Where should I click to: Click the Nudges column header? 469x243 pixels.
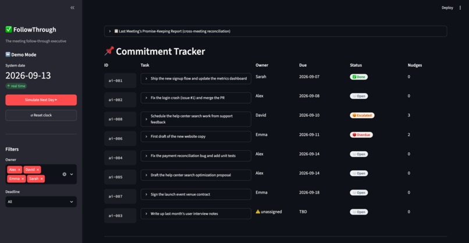[415, 65]
